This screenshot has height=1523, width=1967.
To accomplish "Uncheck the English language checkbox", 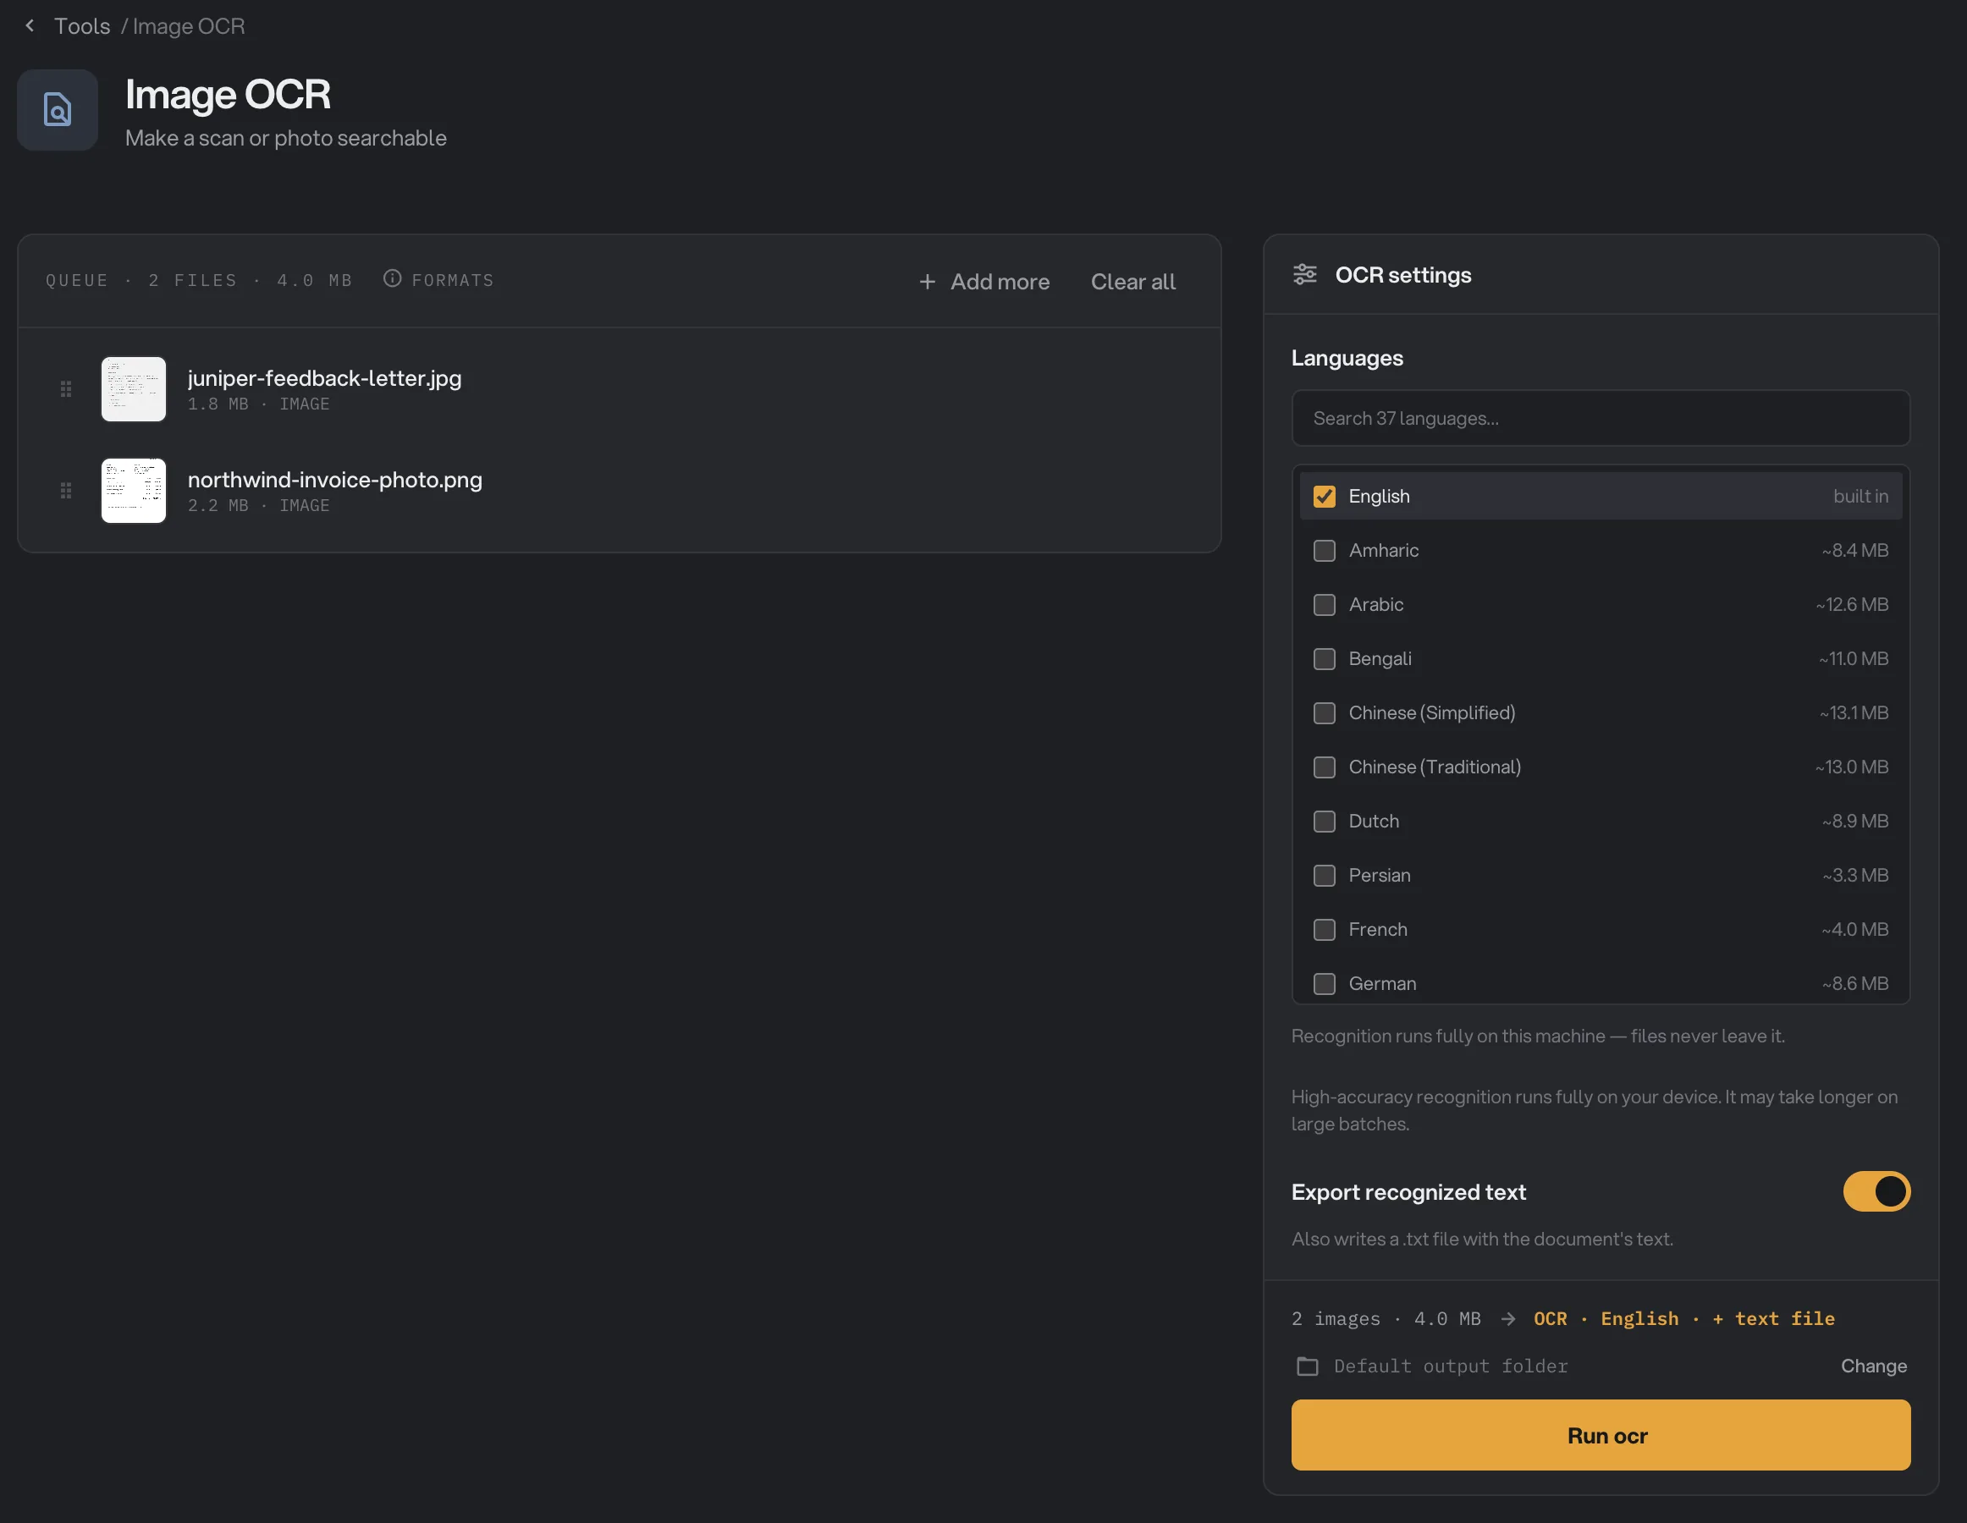I will pos(1324,496).
